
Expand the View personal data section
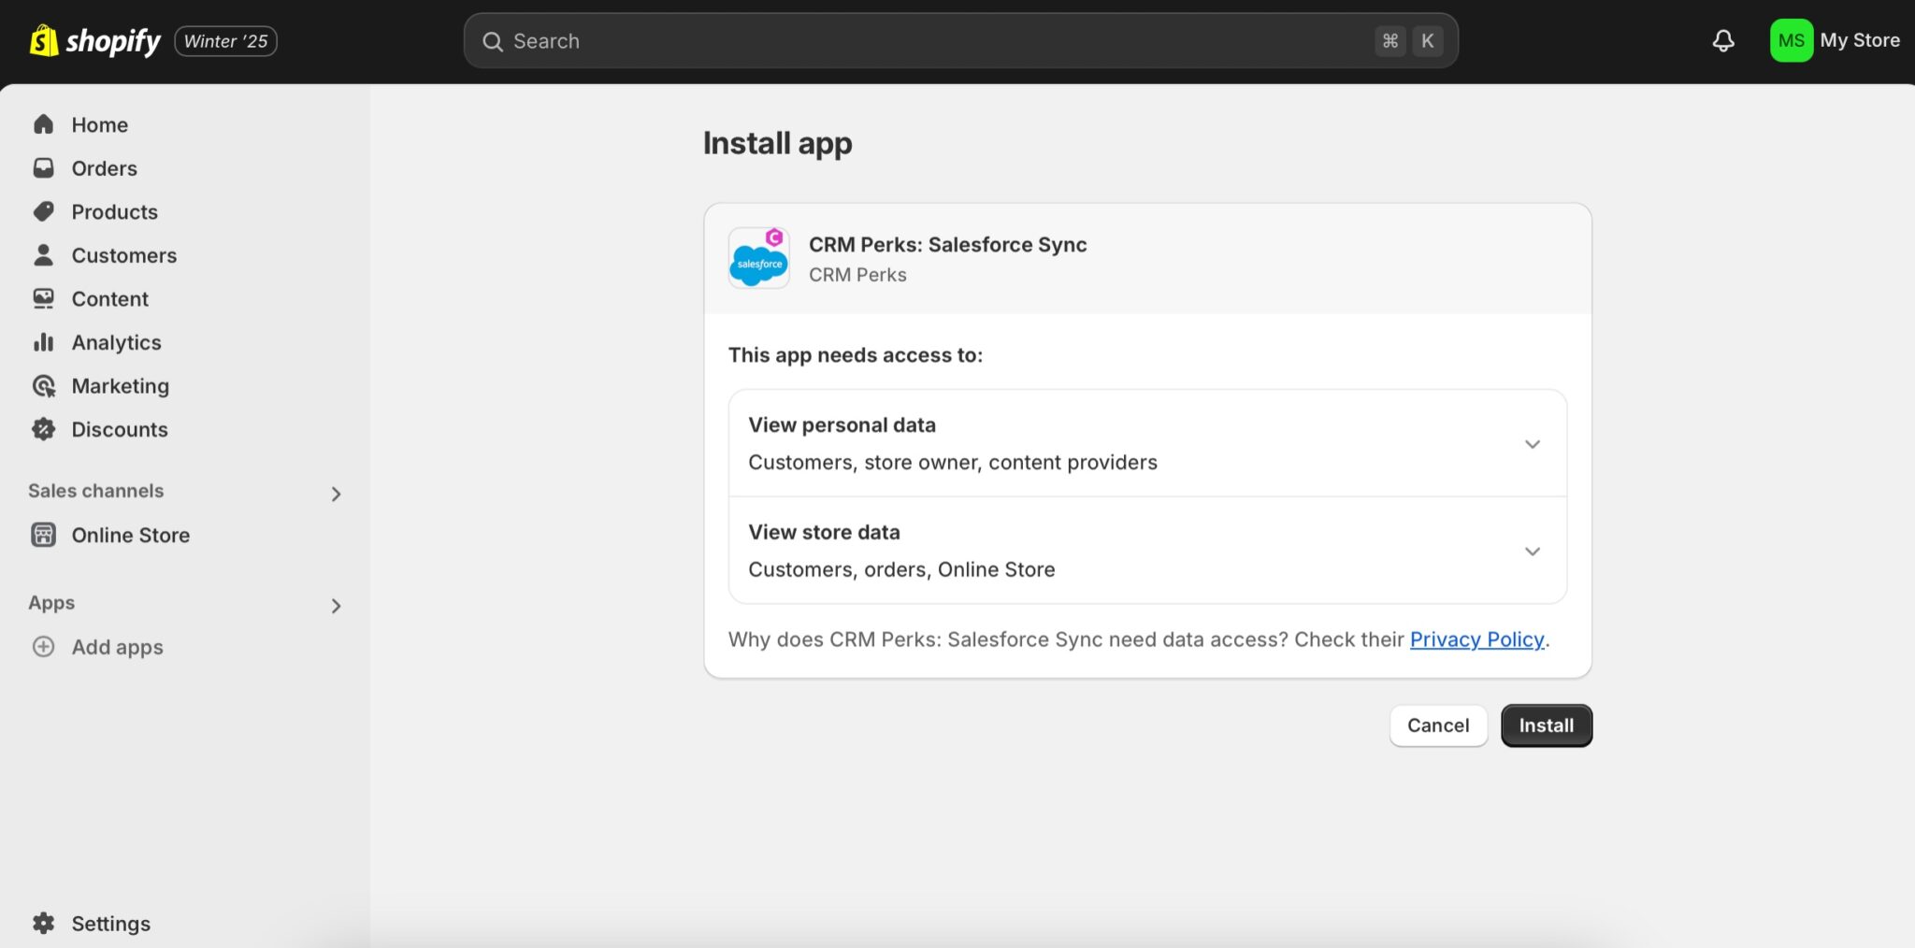click(x=1533, y=443)
